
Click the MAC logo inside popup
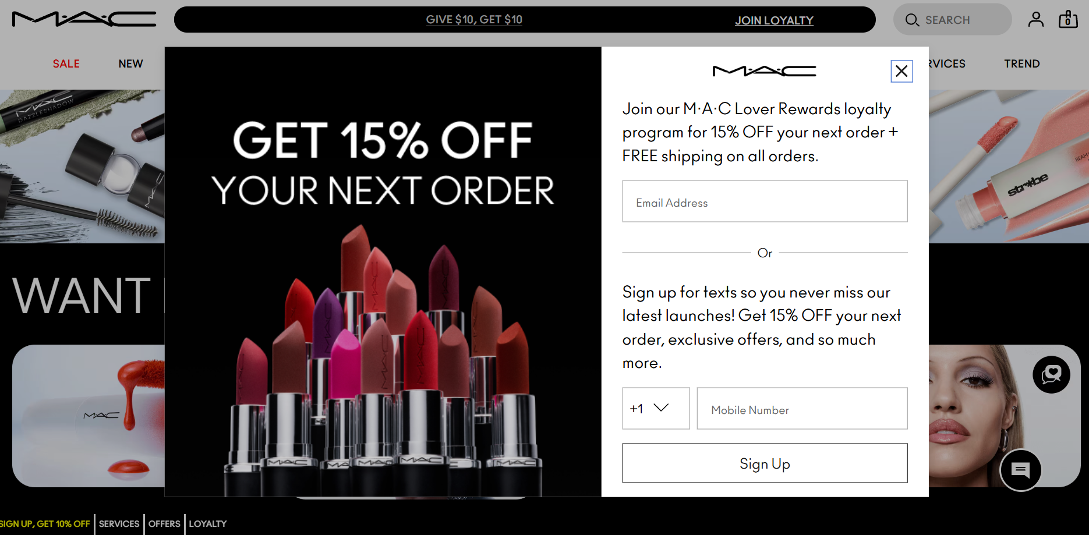coord(764,71)
